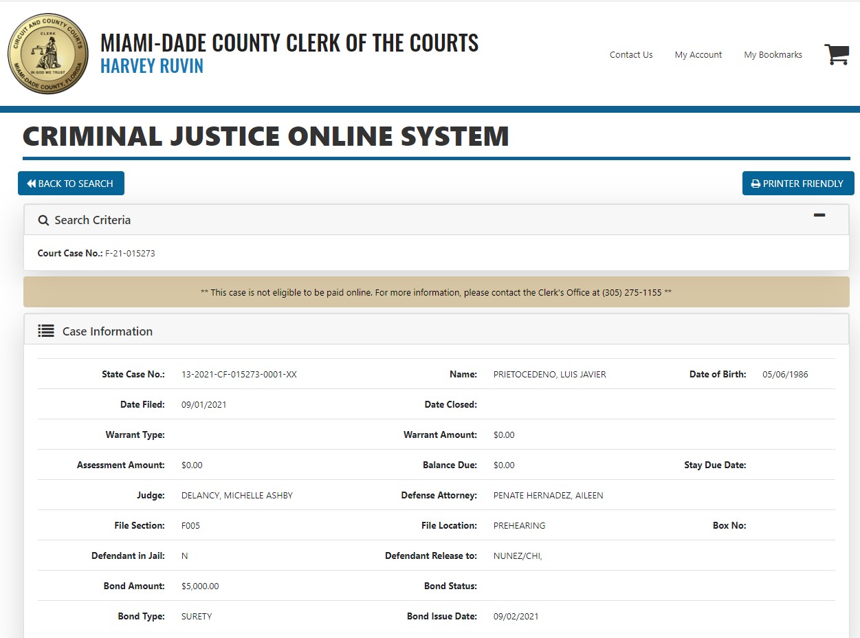Click the not-eligible-to-pay-online notice banner
The image size is (860, 638).
[436, 292]
